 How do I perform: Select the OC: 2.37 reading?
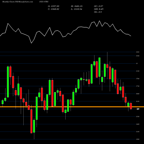(x=98, y=6)
